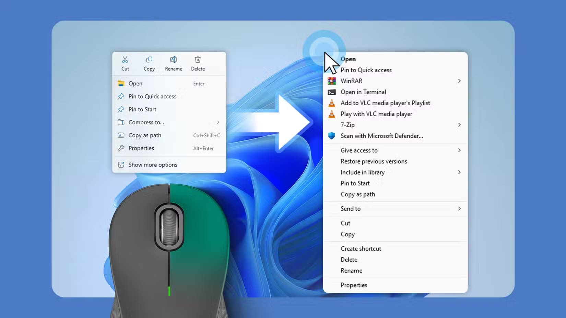Expand the Include in library submenu
This screenshot has height=318, width=566.
pyautogui.click(x=460, y=172)
